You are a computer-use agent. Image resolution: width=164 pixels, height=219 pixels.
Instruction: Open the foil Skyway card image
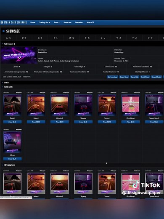click(83, 183)
